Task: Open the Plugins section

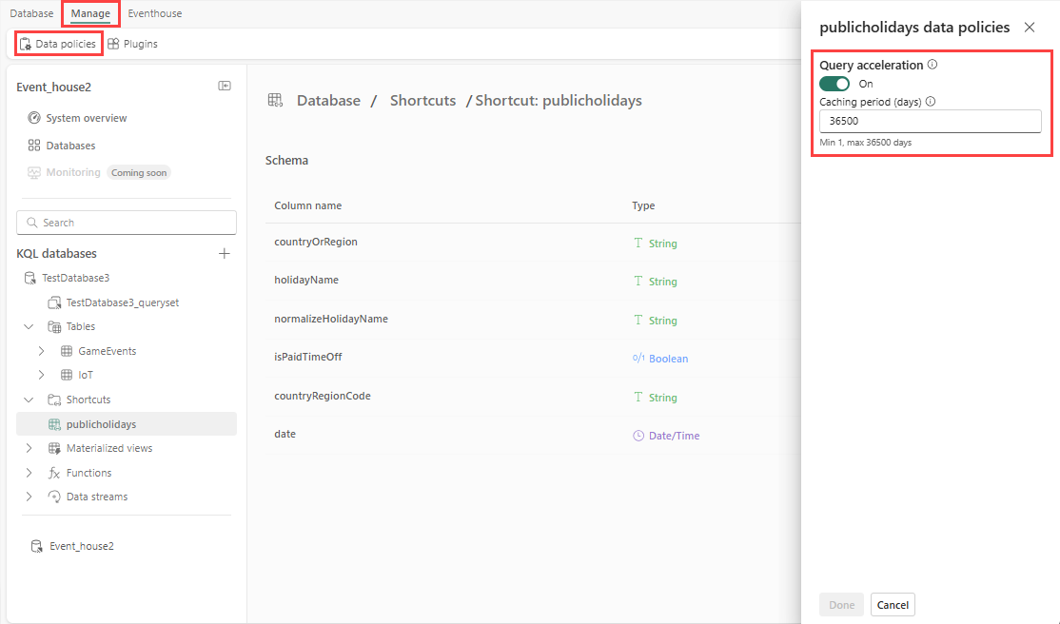Action: click(x=132, y=43)
